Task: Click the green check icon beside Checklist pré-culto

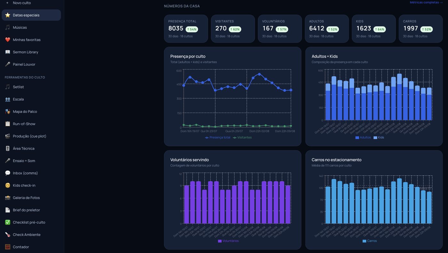Action: click(x=8, y=222)
